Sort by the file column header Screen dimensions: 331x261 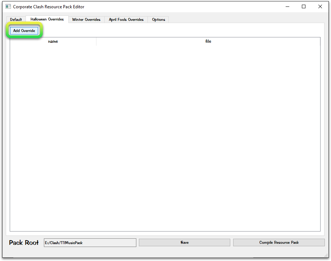coord(208,41)
